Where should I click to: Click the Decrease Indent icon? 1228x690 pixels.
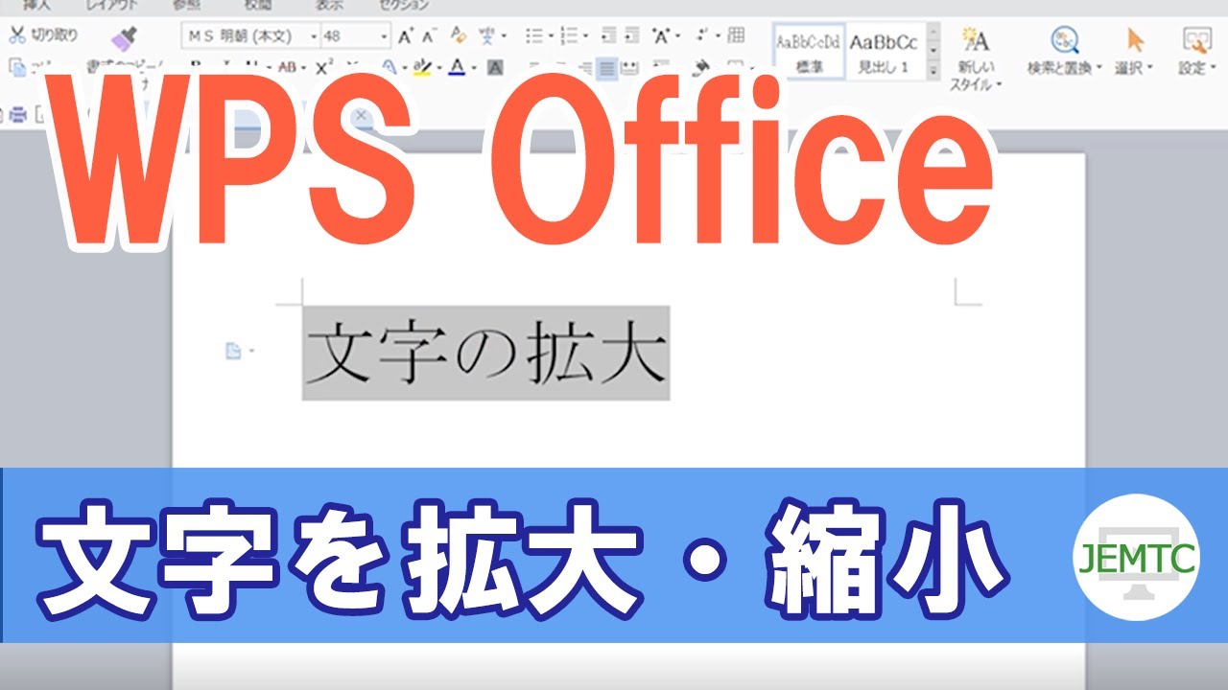(x=608, y=35)
